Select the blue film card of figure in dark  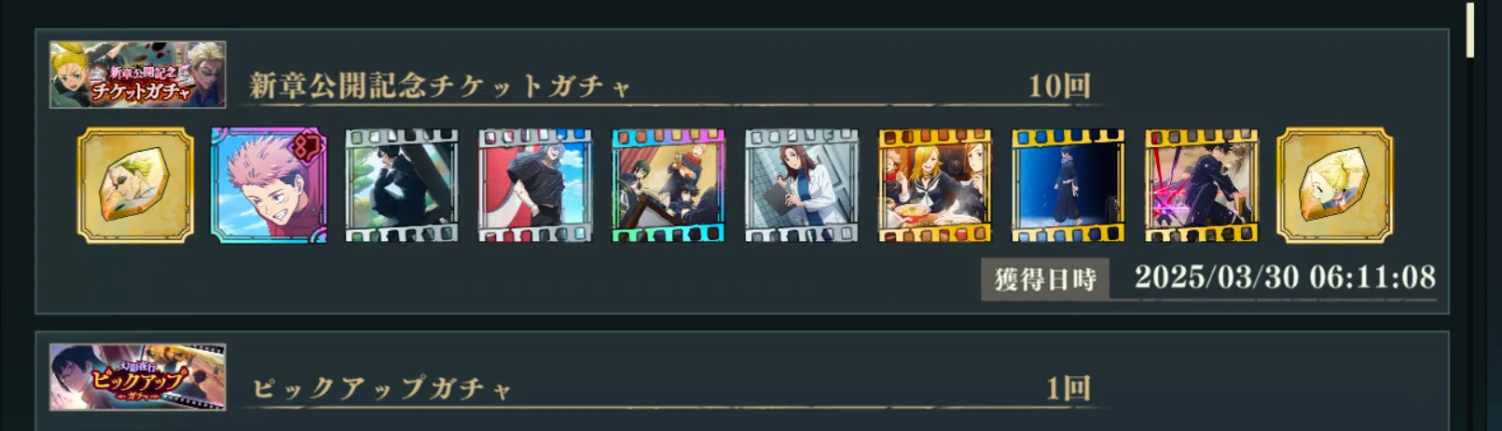coord(1068,185)
